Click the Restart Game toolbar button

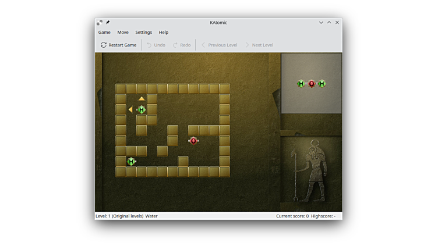click(x=118, y=45)
